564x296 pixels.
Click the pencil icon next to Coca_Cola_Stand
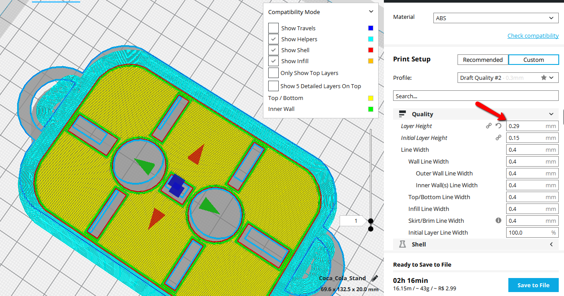[x=375, y=278]
